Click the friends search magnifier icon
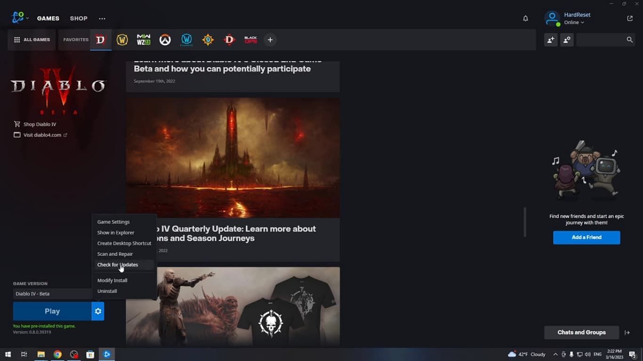Screen dimensions: 643x361 point(630,40)
